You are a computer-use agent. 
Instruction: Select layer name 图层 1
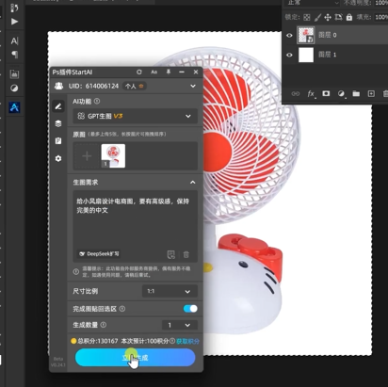pos(328,55)
